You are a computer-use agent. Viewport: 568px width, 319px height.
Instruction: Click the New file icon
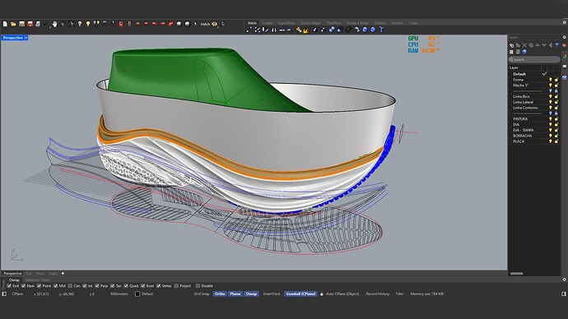pos(5,24)
